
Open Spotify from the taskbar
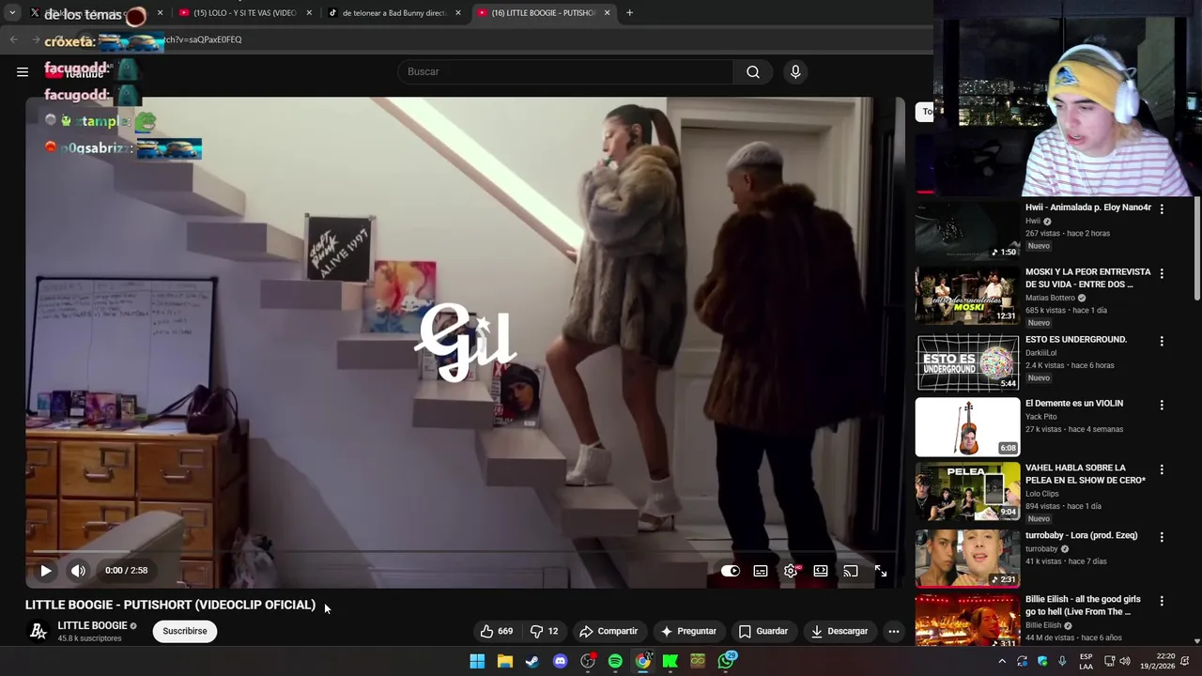615,661
